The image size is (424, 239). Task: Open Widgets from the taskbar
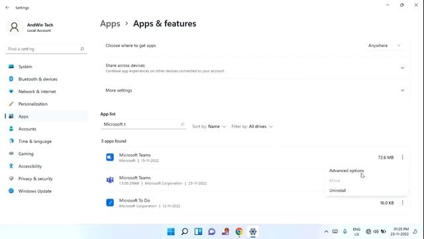point(198,232)
